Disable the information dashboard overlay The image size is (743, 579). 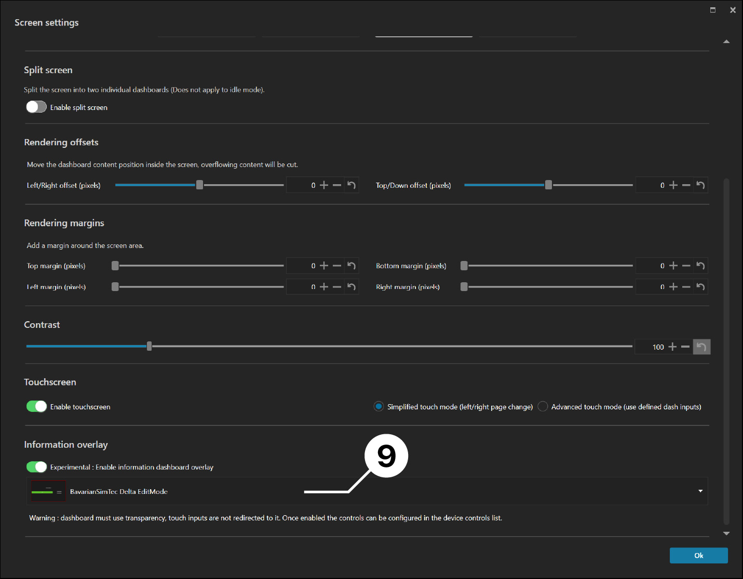pos(36,466)
